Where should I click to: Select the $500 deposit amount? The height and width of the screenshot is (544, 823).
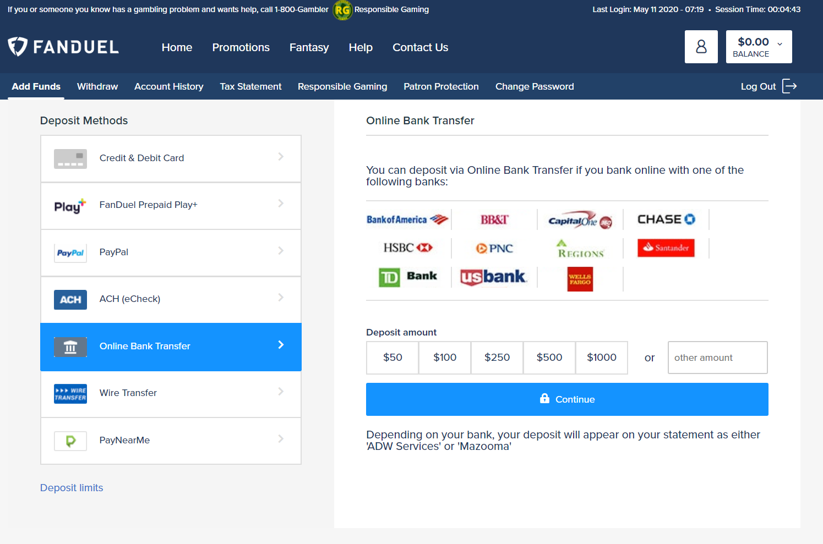click(549, 358)
